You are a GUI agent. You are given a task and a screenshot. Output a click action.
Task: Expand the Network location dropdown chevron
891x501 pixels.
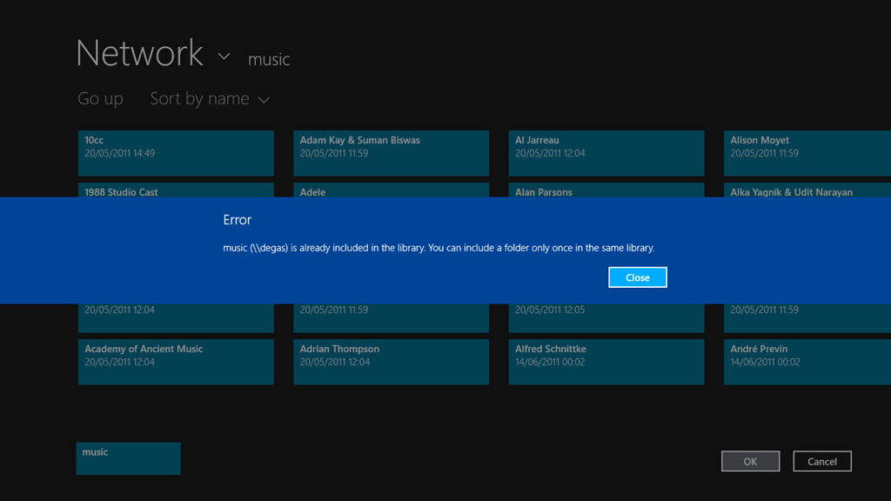(224, 57)
